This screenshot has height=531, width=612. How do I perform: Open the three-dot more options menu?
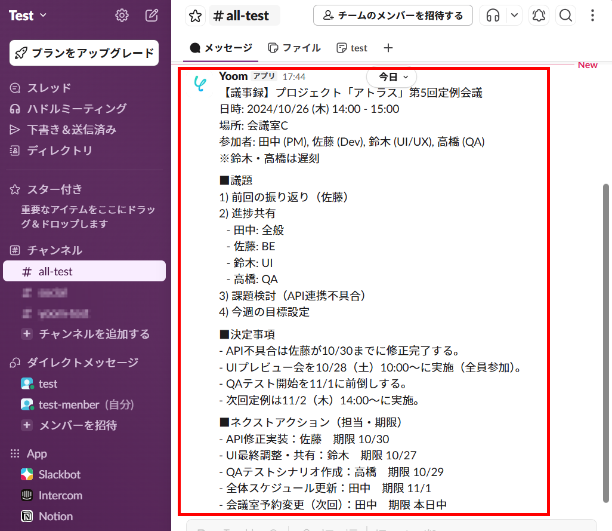(x=592, y=16)
